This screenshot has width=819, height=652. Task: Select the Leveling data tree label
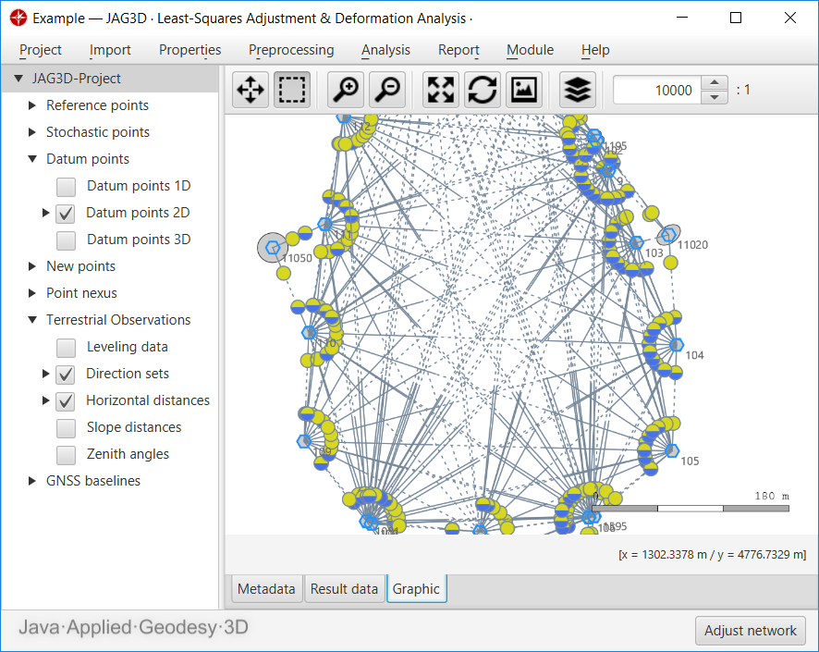coord(127,347)
